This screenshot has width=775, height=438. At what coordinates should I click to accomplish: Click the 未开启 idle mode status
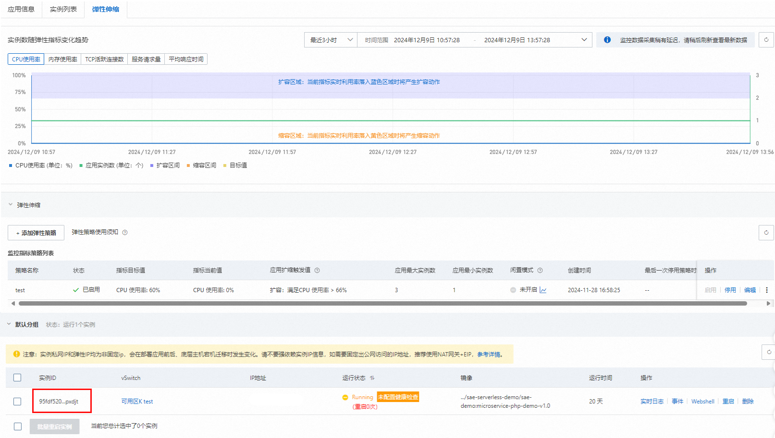528,290
